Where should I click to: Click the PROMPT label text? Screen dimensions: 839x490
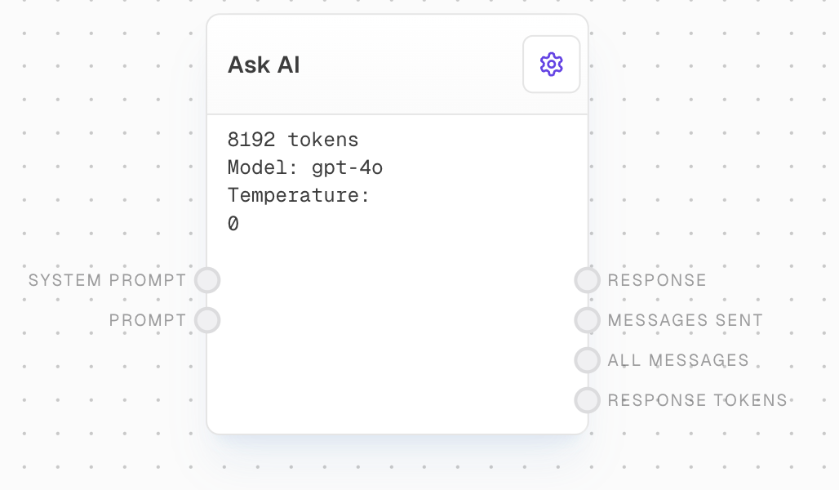[147, 320]
